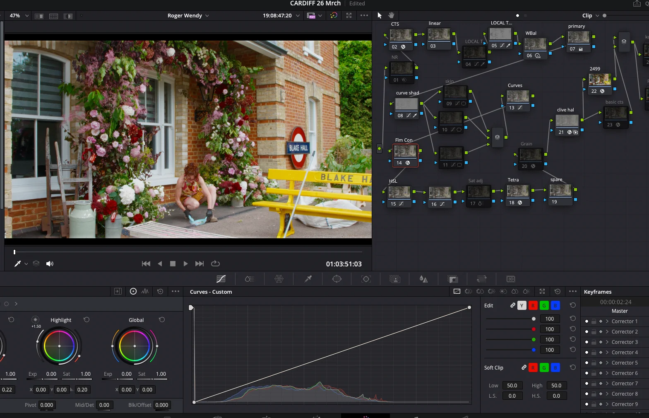Toggle the red channel in Edit row
Screen dimensions: 649x418
[533, 305]
